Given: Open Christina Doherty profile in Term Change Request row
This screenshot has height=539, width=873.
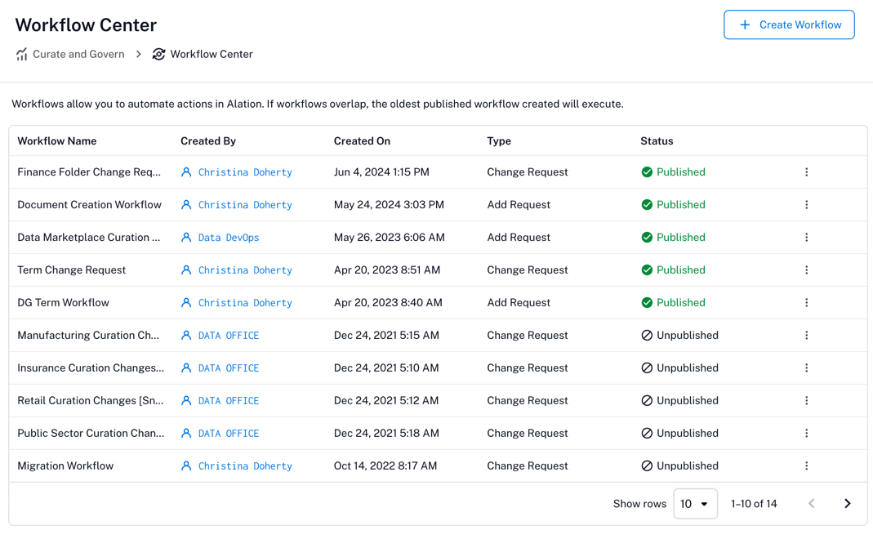Looking at the screenshot, I should [245, 270].
